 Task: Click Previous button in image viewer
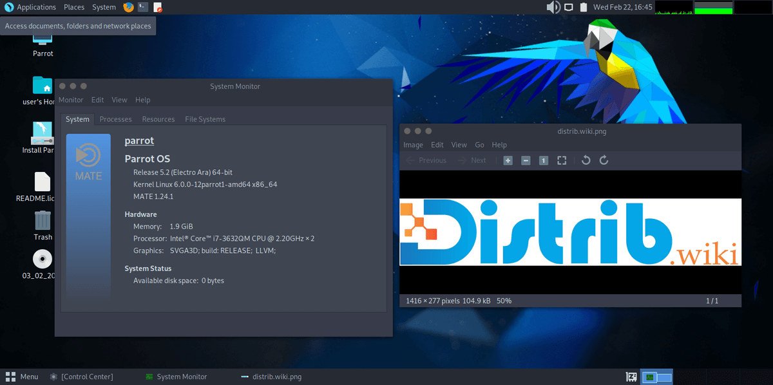[426, 160]
